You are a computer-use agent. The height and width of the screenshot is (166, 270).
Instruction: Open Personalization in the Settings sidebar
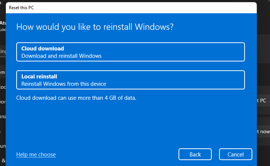(x=3, y=116)
